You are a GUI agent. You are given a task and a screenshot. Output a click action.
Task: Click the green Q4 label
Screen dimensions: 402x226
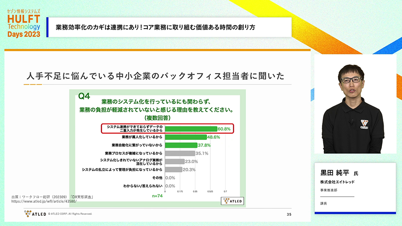coord(84,96)
